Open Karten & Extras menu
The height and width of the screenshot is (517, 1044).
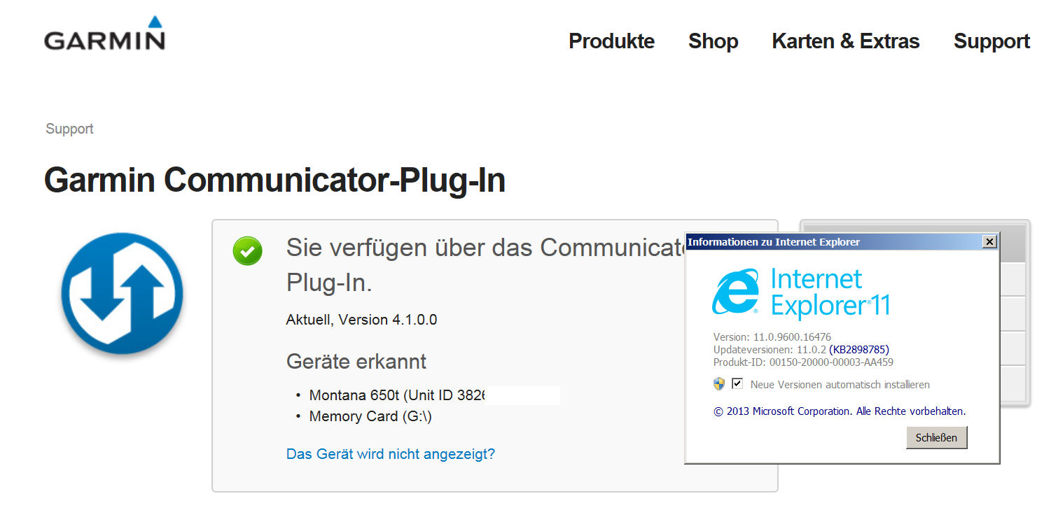point(845,41)
